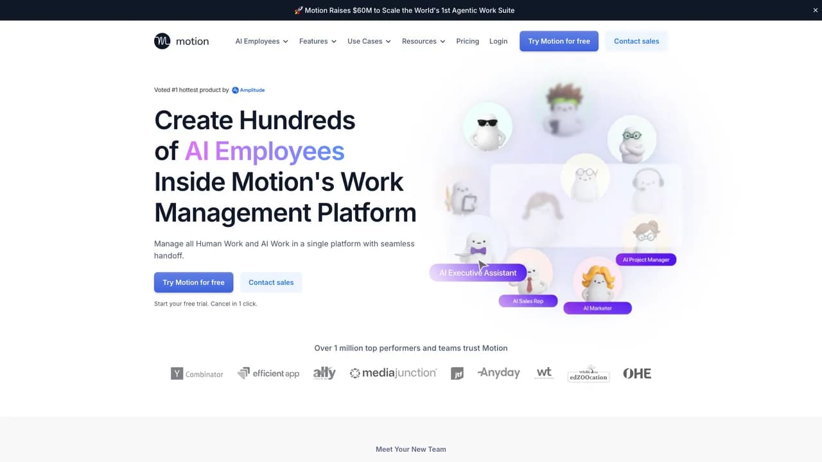Select the red-tie AI Sales Rep avatar
822x462 pixels.
pos(529,272)
